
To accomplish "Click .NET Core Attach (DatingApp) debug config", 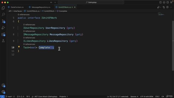I will pyautogui.click(x=45, y=97).
